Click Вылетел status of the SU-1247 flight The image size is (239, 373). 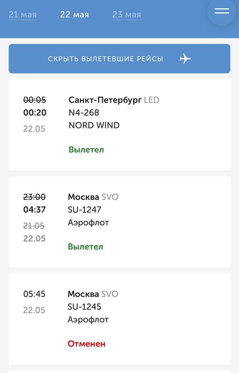[85, 247]
